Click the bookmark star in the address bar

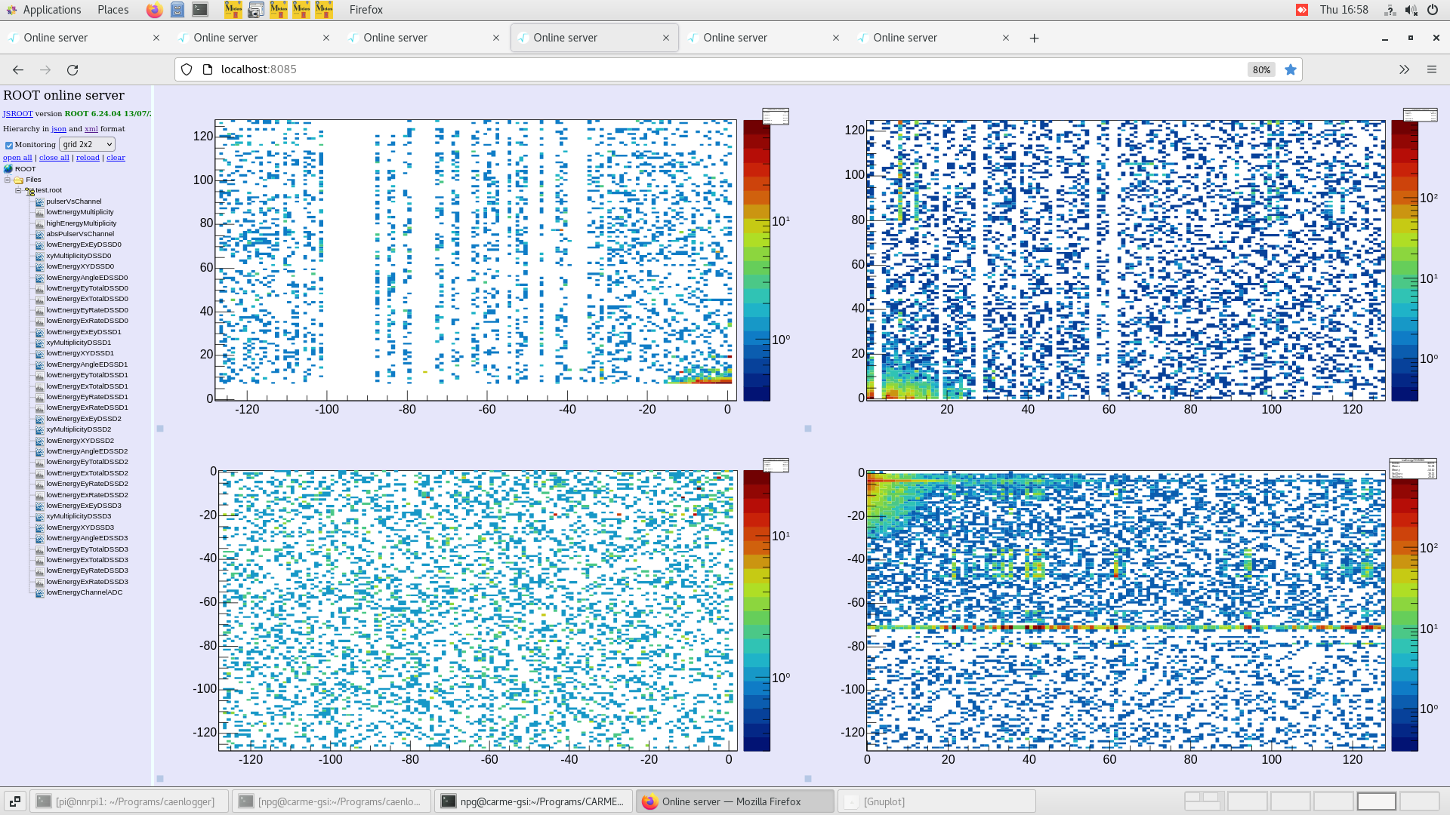point(1291,69)
